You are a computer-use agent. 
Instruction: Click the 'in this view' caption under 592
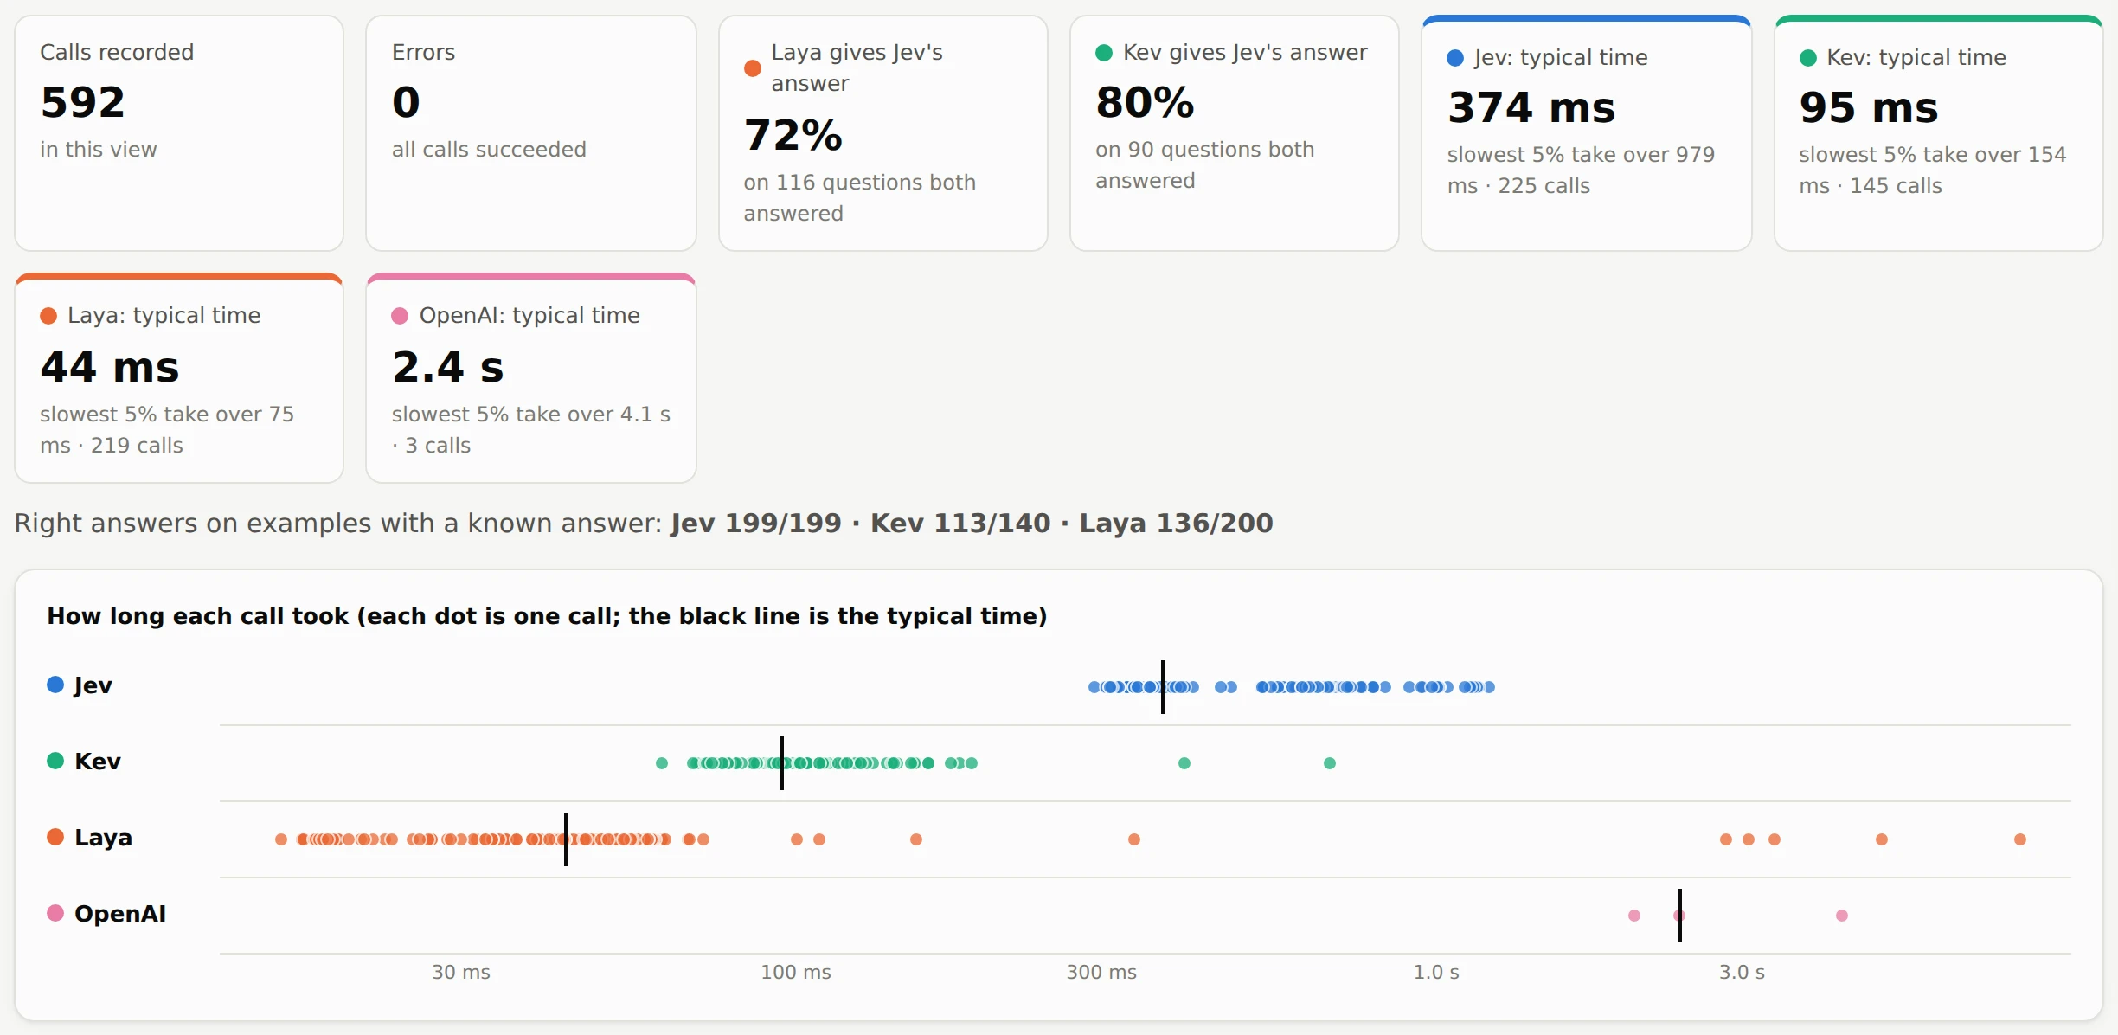pos(99,150)
